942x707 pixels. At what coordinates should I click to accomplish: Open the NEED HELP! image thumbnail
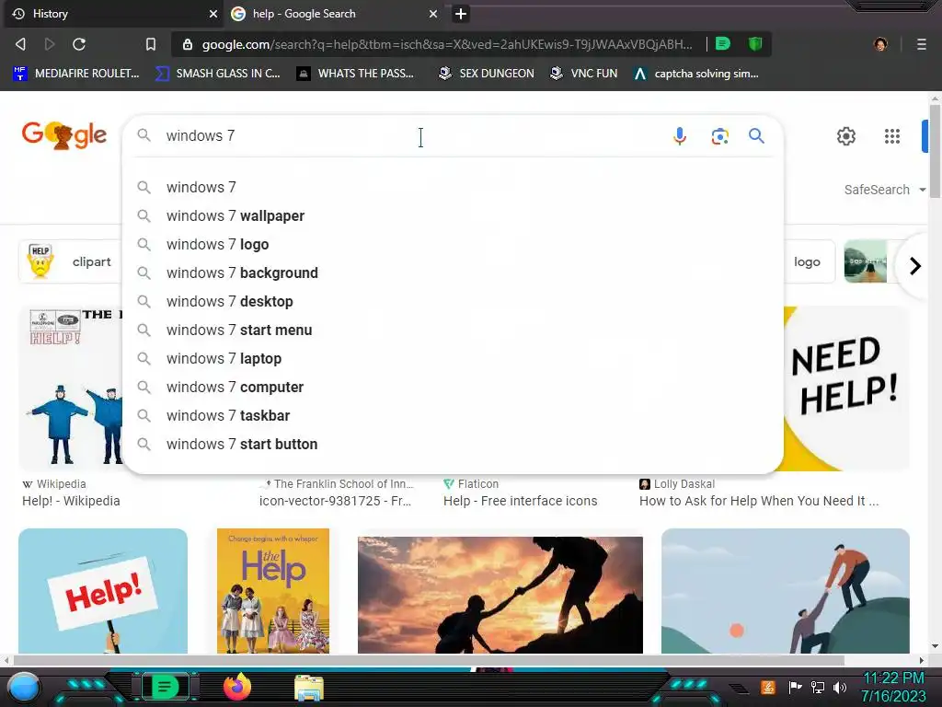point(846,388)
